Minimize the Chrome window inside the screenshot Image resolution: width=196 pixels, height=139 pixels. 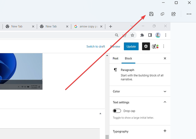coord(143,26)
